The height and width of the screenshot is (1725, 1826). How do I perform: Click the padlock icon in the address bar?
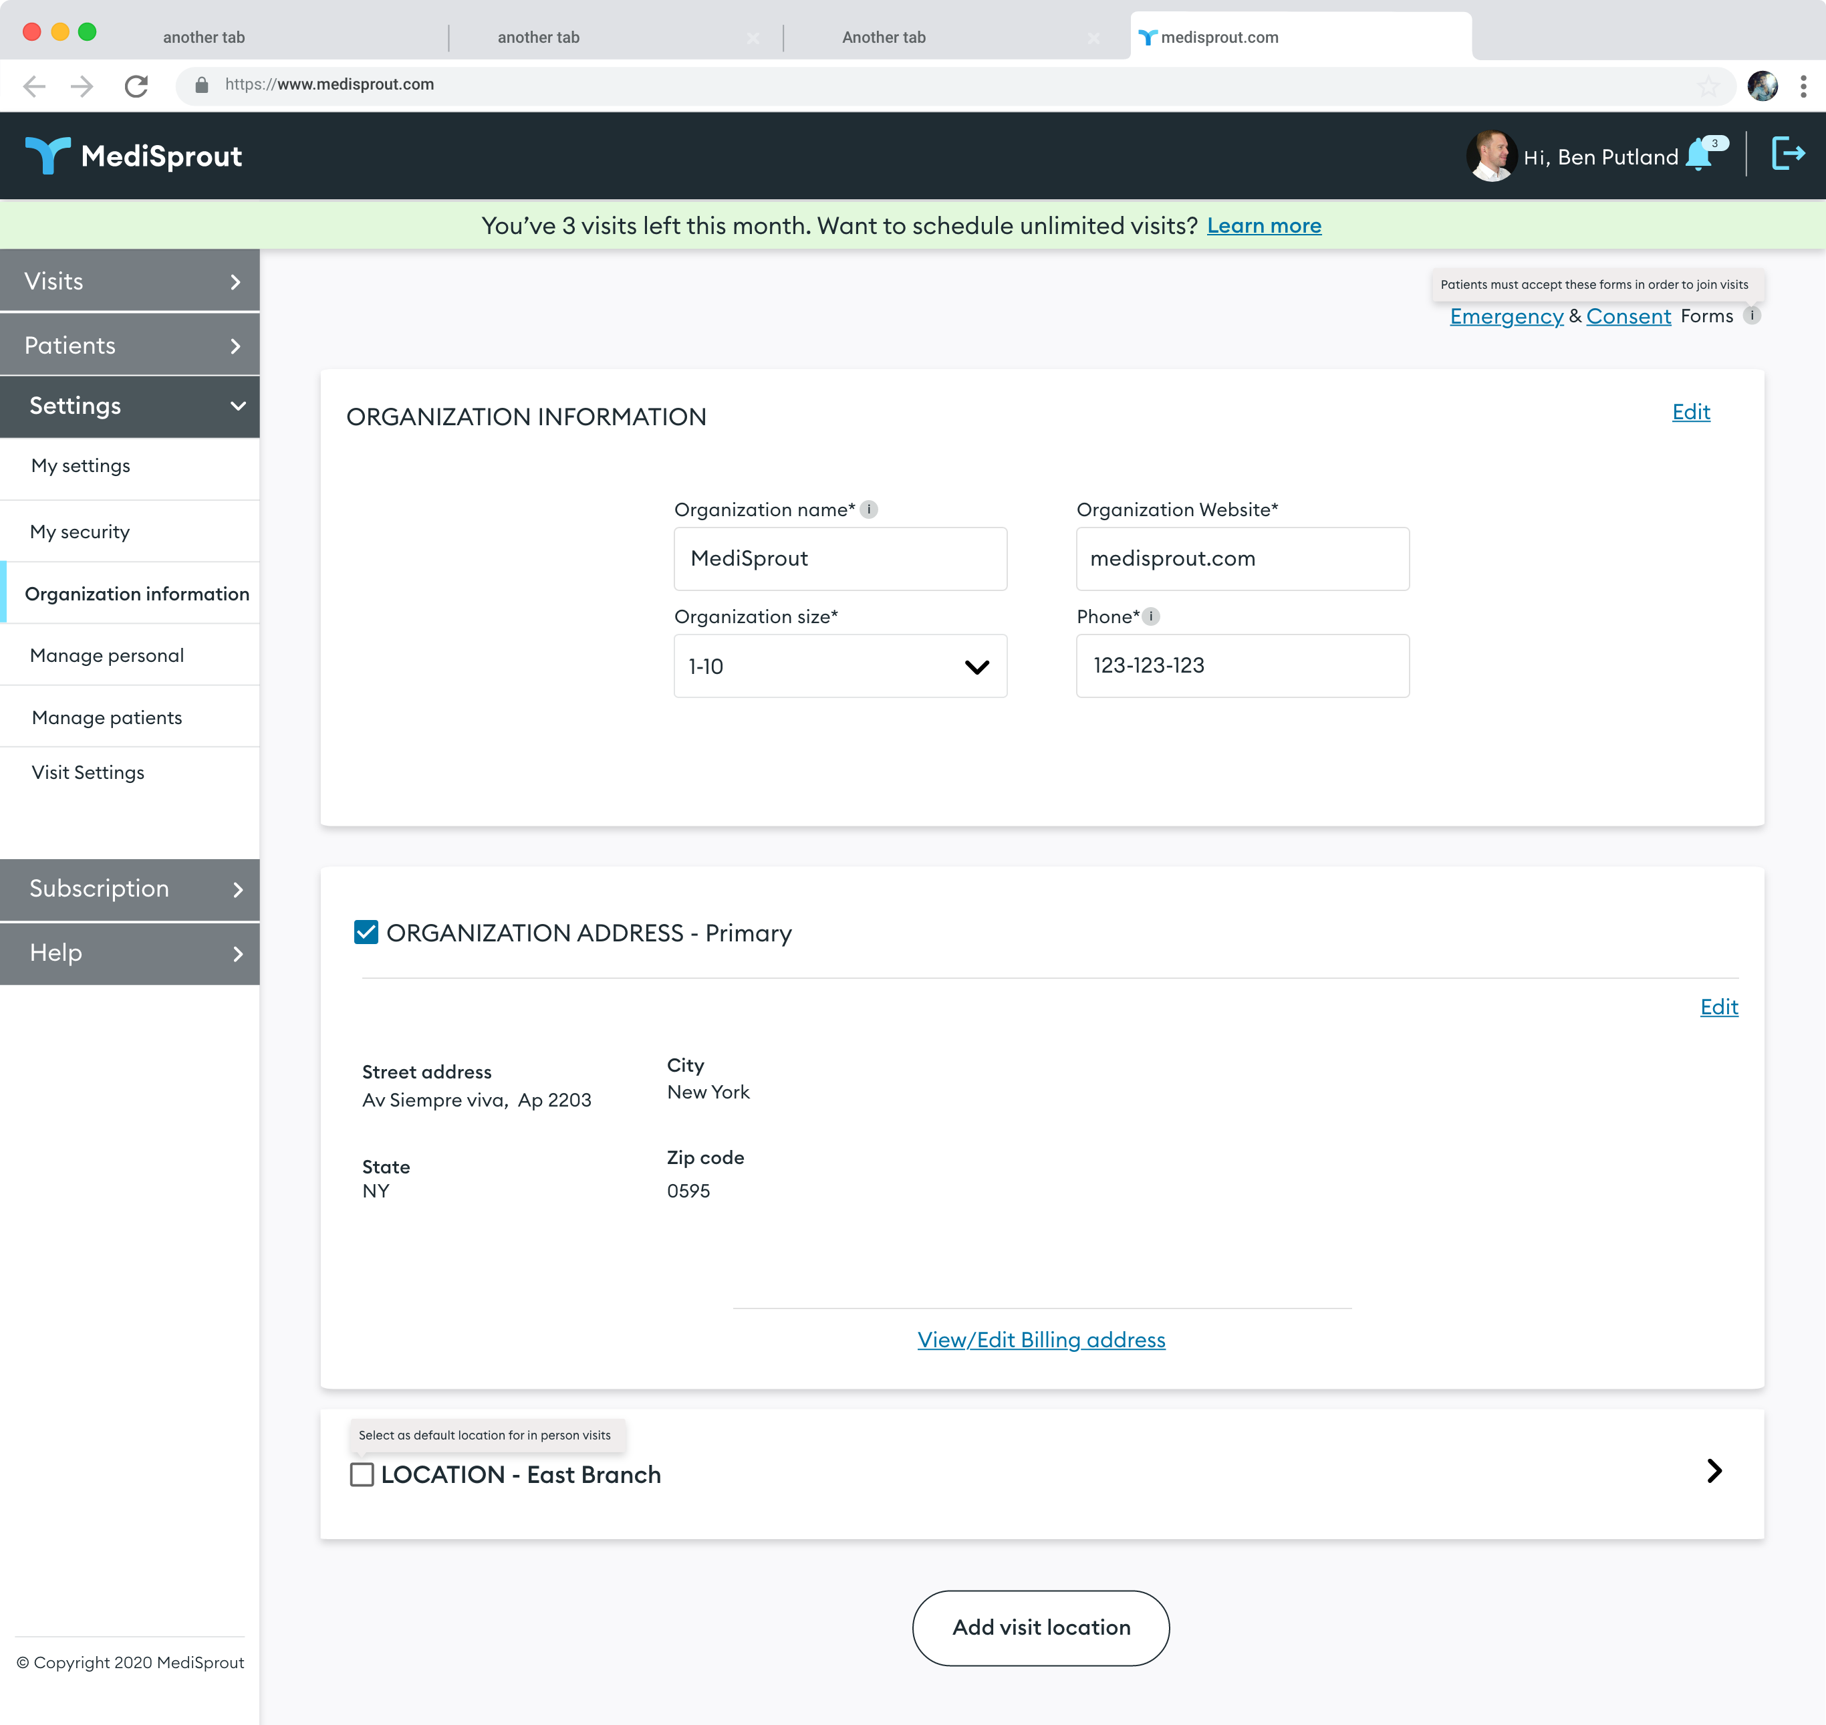(x=201, y=85)
